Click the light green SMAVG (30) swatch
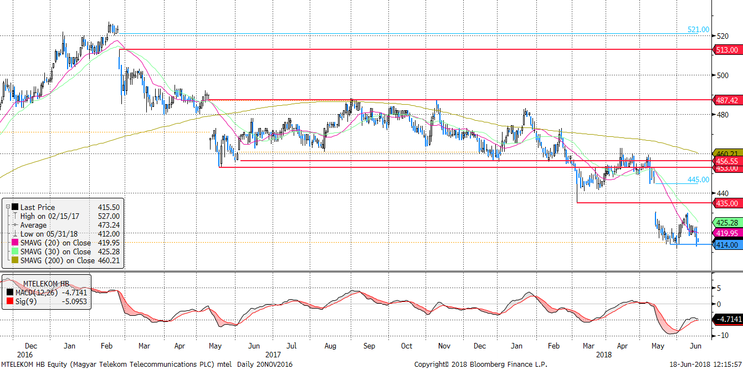The width and height of the screenshot is (743, 369). pos(15,252)
